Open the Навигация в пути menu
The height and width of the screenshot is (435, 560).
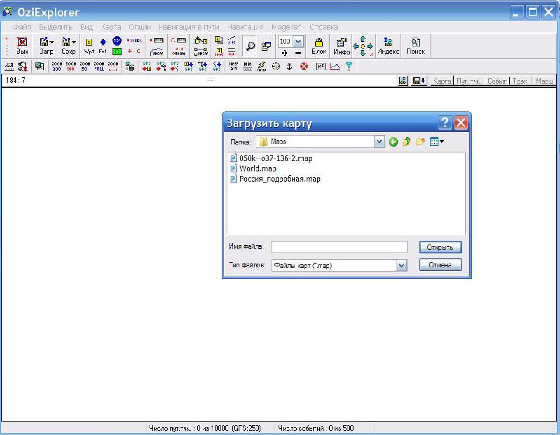(189, 27)
